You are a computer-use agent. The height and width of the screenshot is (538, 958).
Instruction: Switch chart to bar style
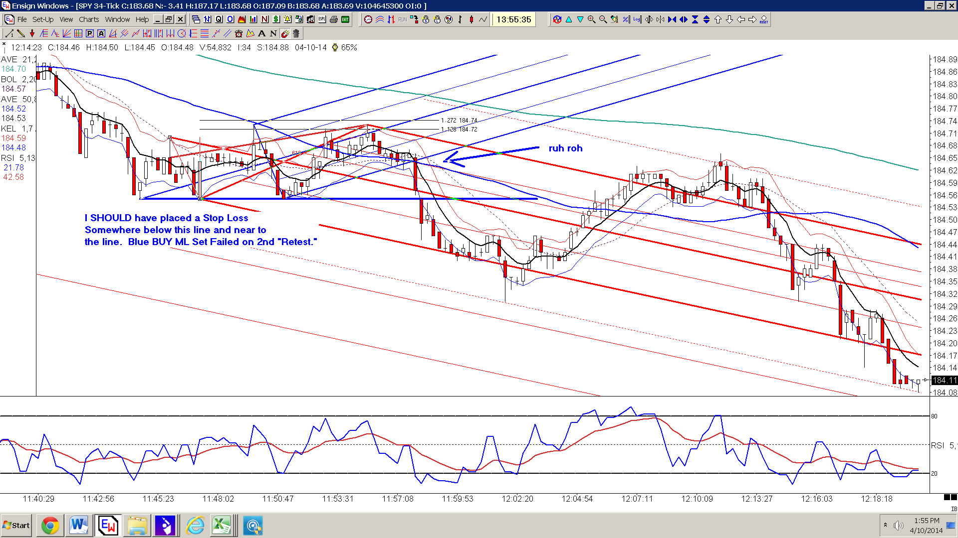(460, 19)
